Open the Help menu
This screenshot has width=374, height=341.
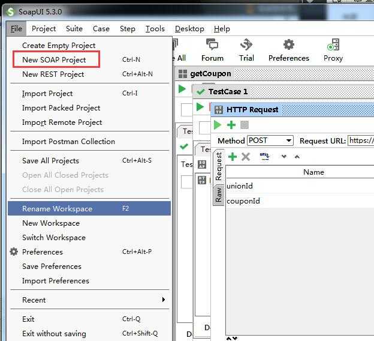(222, 29)
